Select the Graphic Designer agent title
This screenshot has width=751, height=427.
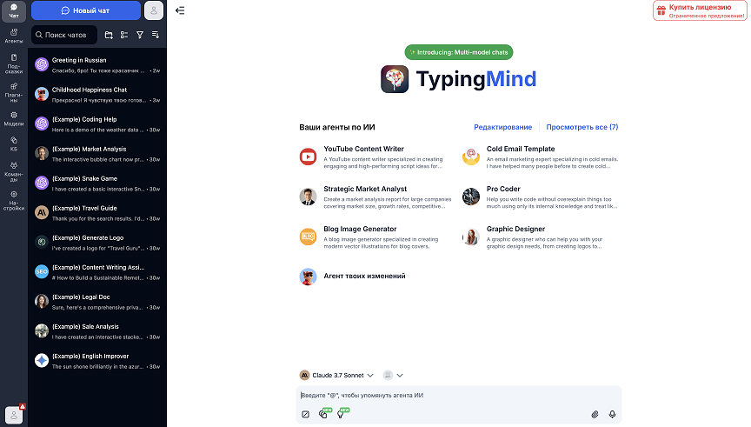pos(515,229)
